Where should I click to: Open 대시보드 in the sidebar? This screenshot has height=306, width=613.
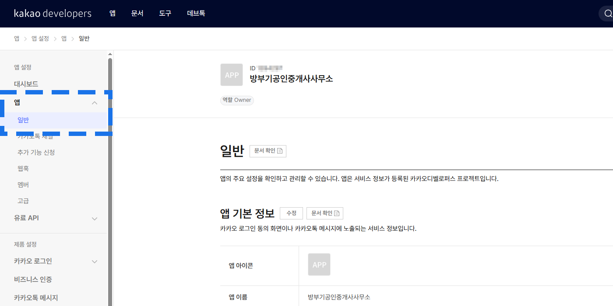26,84
